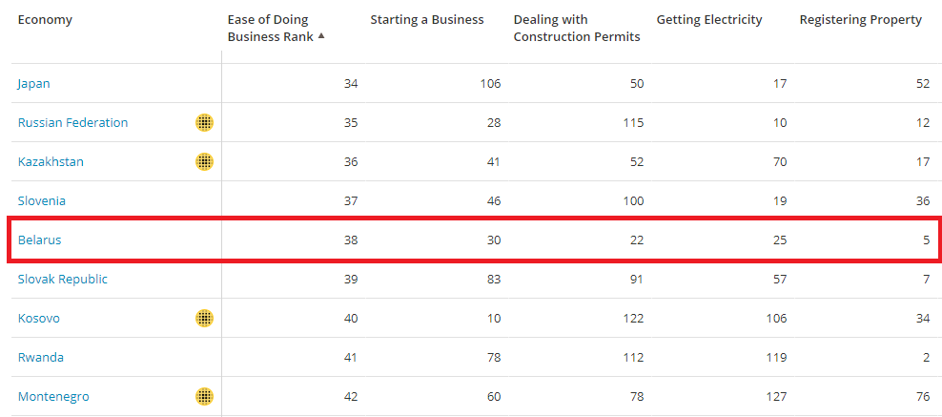
Task: Open the Slovak Republic link
Action: 63,279
